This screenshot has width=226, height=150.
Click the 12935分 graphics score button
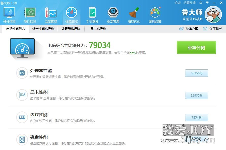click(197, 96)
